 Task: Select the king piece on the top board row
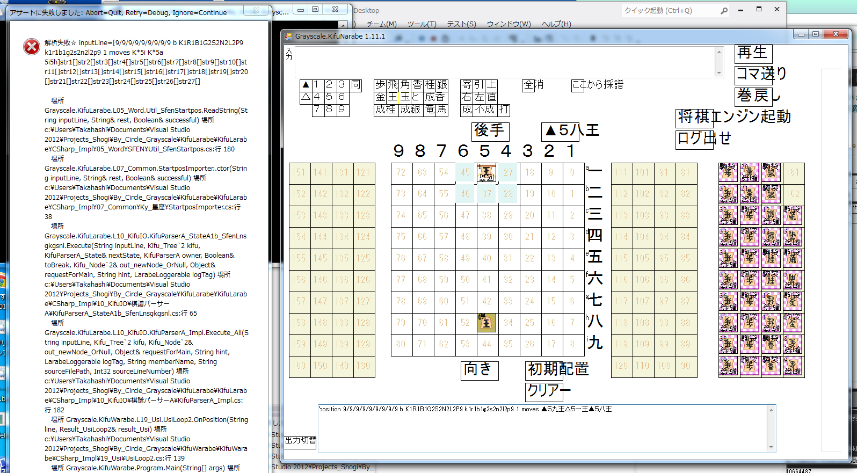coord(486,172)
